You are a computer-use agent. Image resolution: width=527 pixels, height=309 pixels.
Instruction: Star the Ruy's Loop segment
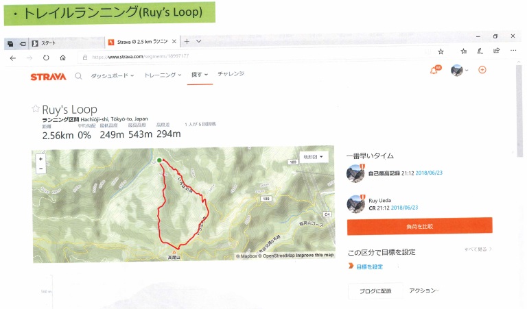coord(36,110)
